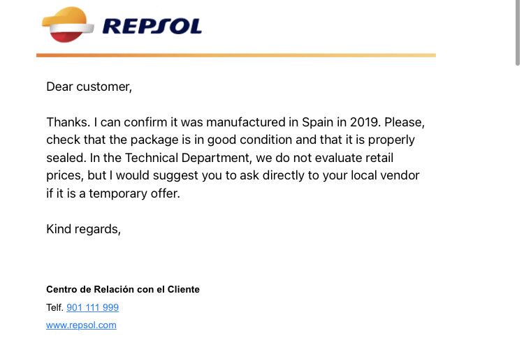Click the words "good condition"
Viewport: 524px width, 338px height.
[249, 140]
